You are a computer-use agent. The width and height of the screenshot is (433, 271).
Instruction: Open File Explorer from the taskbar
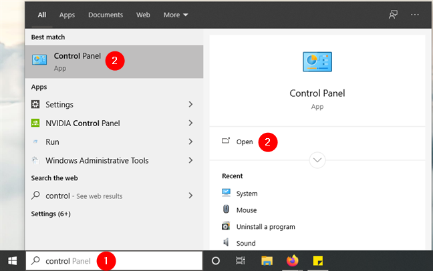point(267,261)
